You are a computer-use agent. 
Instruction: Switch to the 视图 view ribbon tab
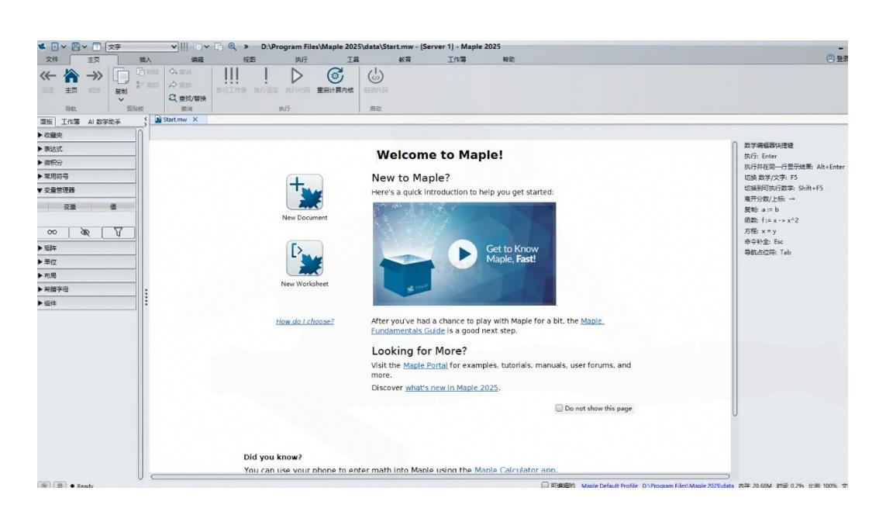(x=249, y=60)
